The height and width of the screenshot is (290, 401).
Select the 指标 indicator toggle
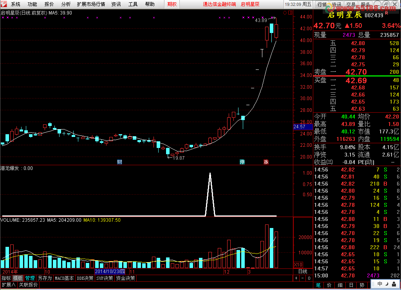[6, 278]
